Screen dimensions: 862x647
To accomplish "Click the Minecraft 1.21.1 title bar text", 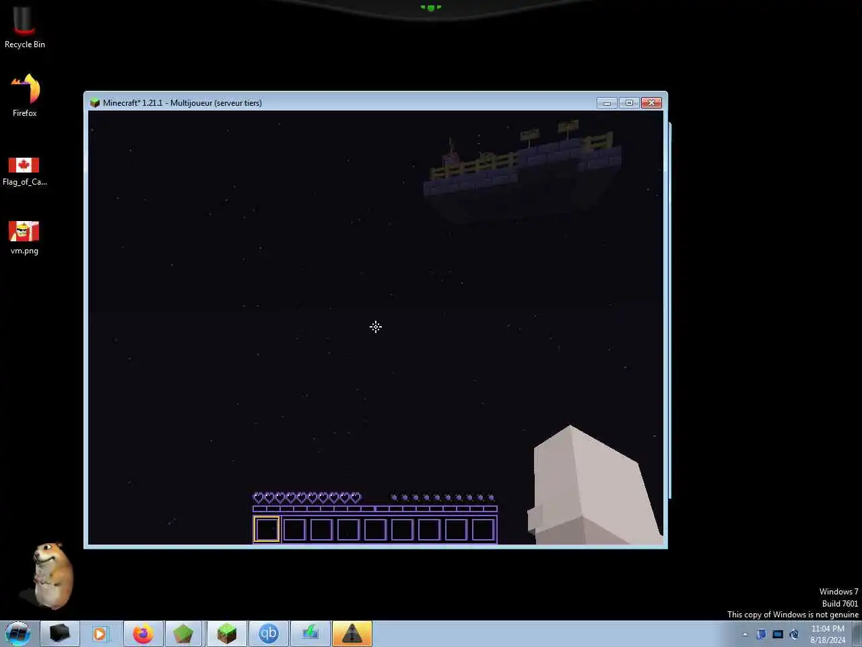I will click(x=183, y=103).
